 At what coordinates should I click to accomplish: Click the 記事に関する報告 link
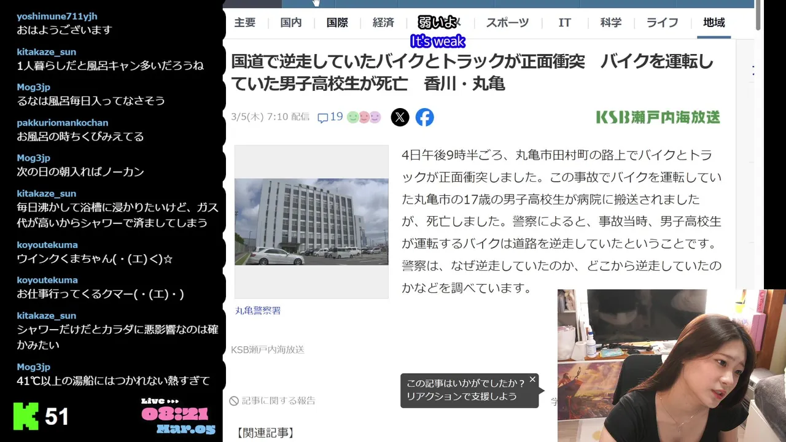[278, 401]
